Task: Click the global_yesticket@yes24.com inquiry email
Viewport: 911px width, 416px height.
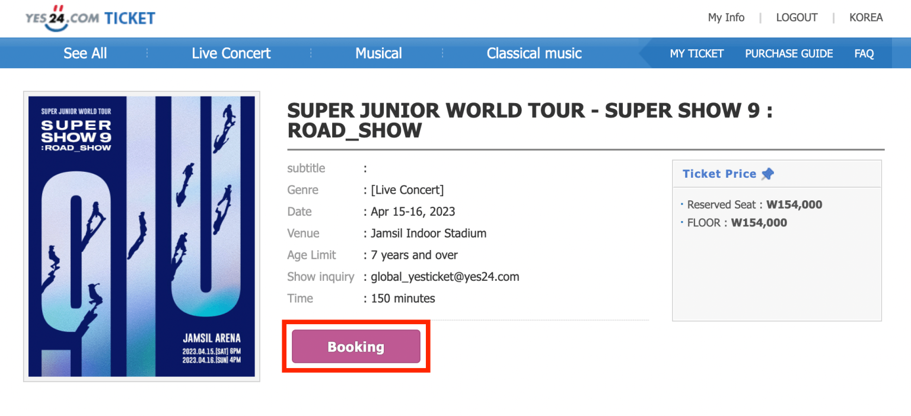Action: pos(445,277)
